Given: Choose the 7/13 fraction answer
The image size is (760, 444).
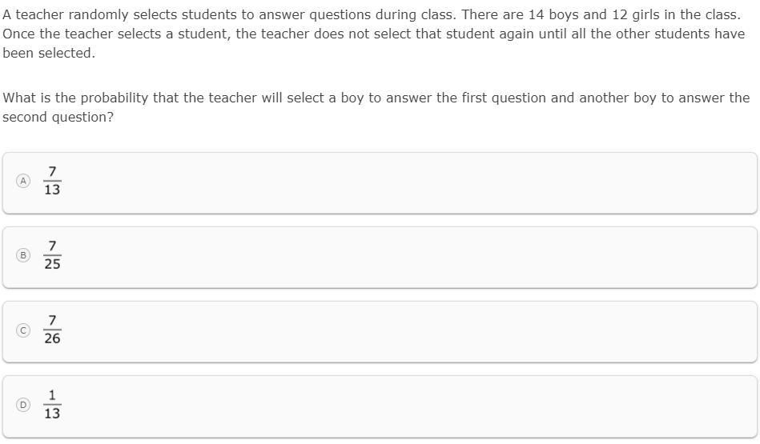Looking at the screenshot, I should click(x=52, y=181).
